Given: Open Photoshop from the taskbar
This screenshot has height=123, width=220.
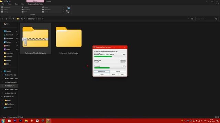Looking at the screenshot, I should click(21, 121).
